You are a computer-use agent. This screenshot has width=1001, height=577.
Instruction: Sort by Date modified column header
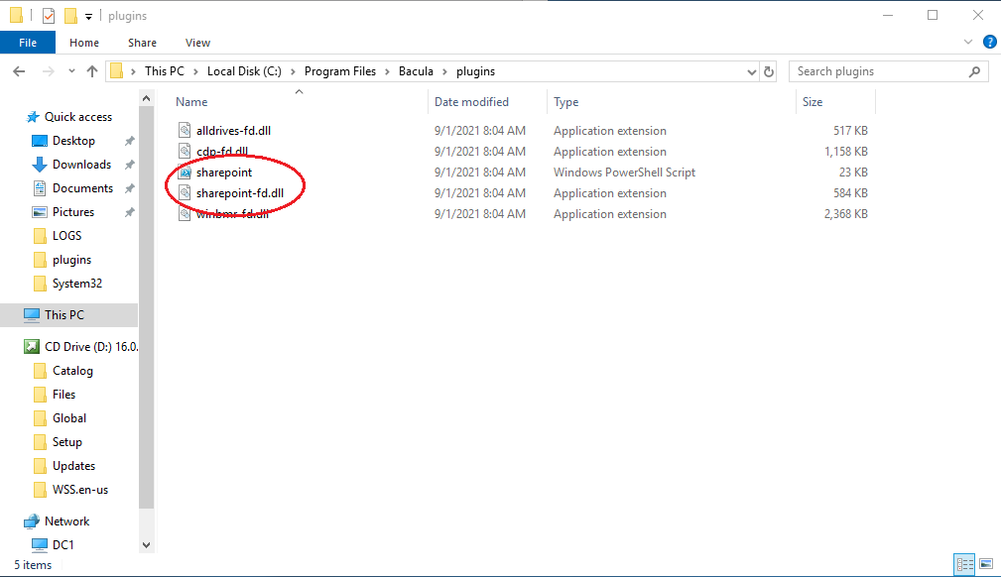[x=471, y=102]
